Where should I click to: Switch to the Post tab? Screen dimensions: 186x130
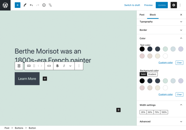click(x=142, y=15)
